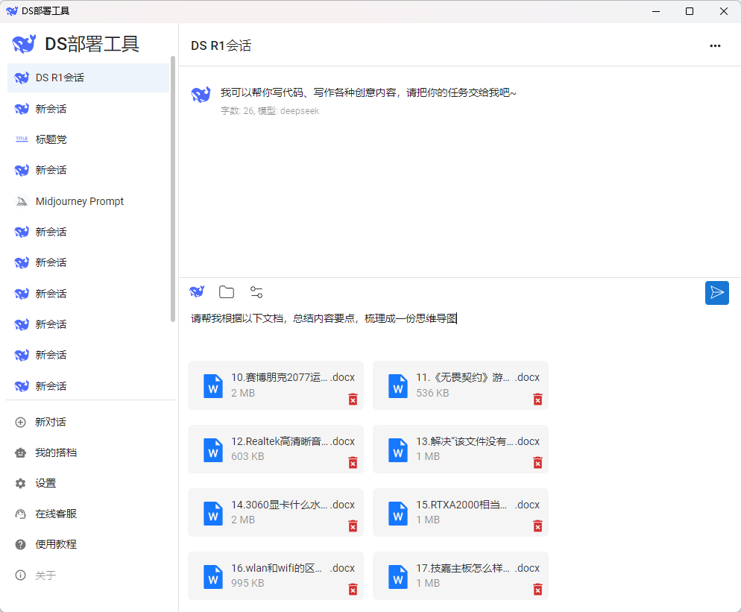This screenshot has width=741, height=612.
Task: Click the model selector whale icon in input toolbar
Action: 197,291
